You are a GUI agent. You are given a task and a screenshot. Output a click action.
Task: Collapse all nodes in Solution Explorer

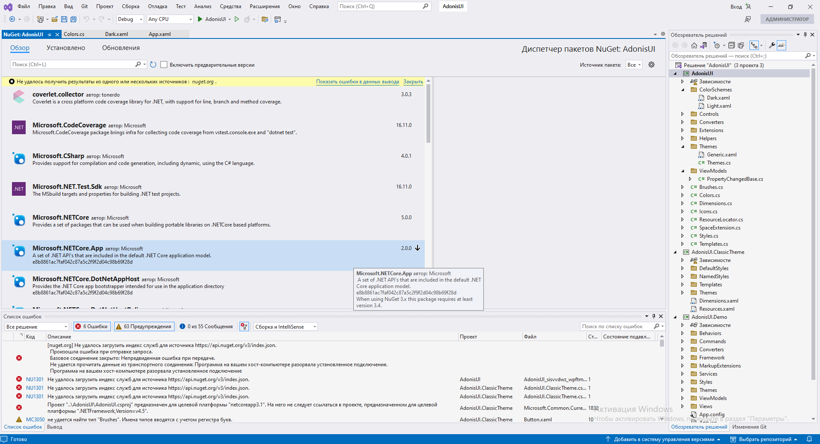click(x=732, y=45)
